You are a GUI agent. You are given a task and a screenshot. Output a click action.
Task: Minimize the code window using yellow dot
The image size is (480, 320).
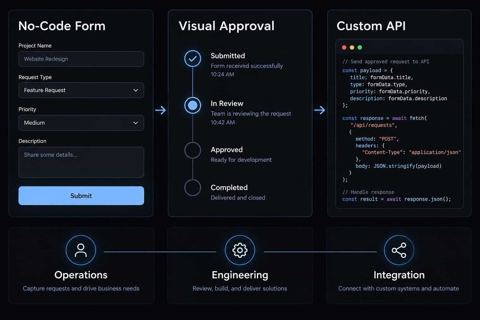pos(352,47)
